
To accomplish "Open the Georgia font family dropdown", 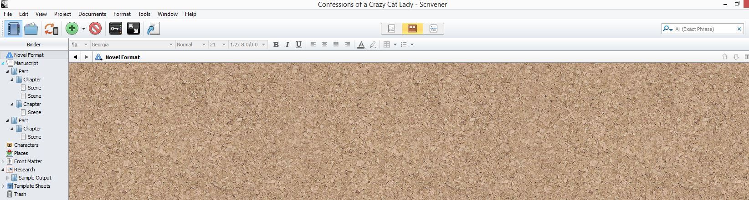I will pos(132,45).
